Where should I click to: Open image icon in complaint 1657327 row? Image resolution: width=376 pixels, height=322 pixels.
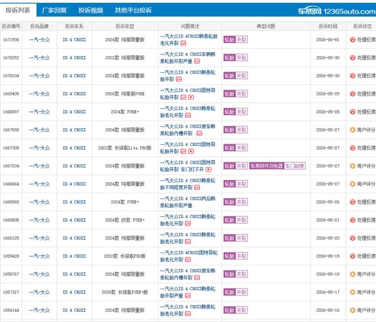click(188, 296)
